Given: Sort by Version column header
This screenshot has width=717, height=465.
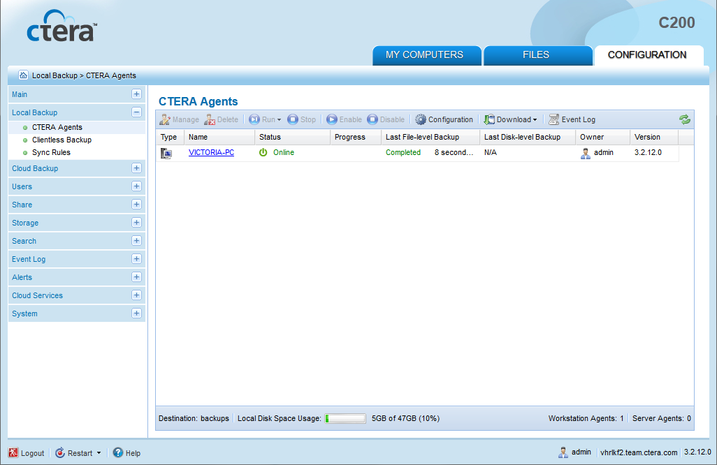Looking at the screenshot, I should (x=654, y=137).
